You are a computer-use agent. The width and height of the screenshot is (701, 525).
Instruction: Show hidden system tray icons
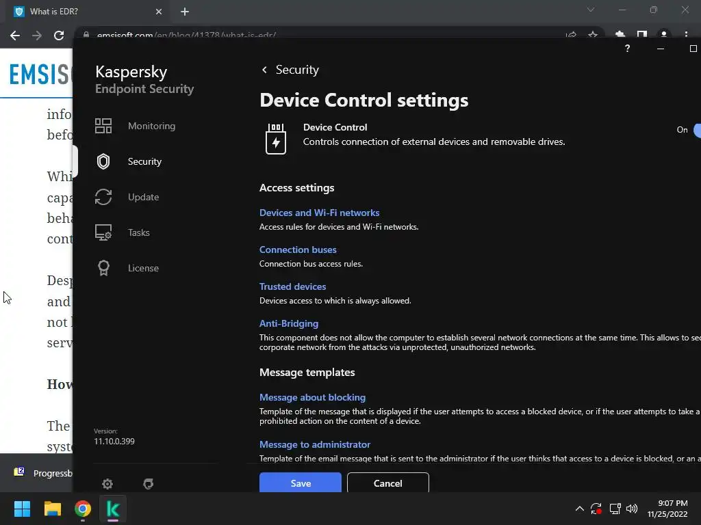pos(579,509)
